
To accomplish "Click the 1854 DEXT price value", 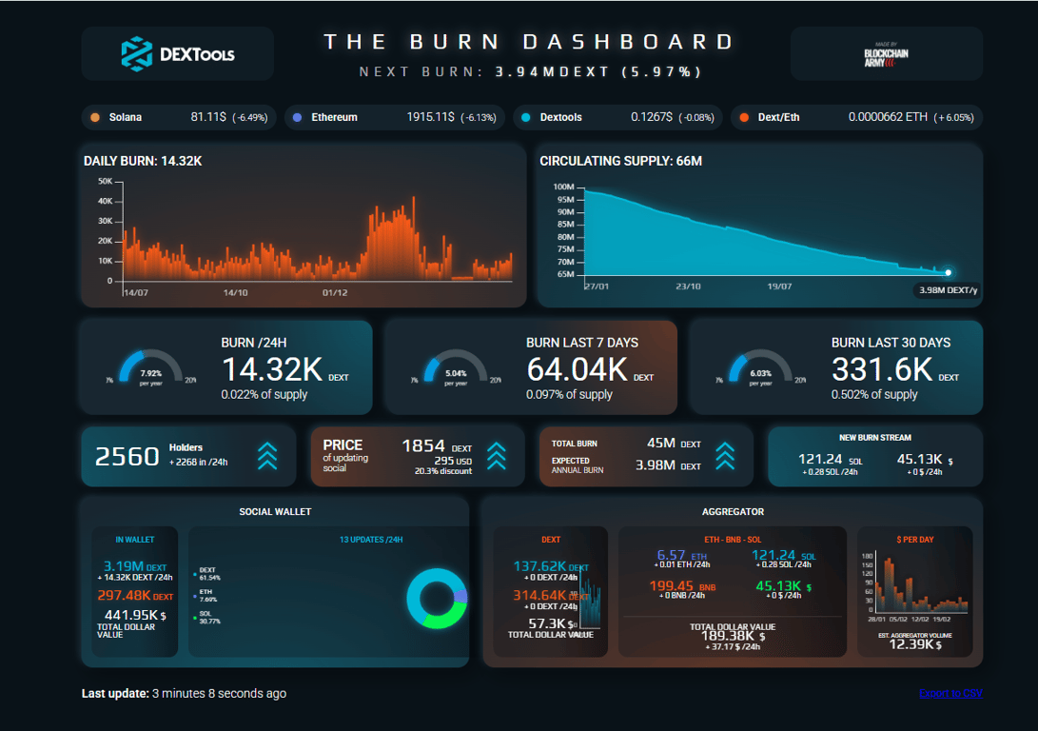I will [437, 445].
